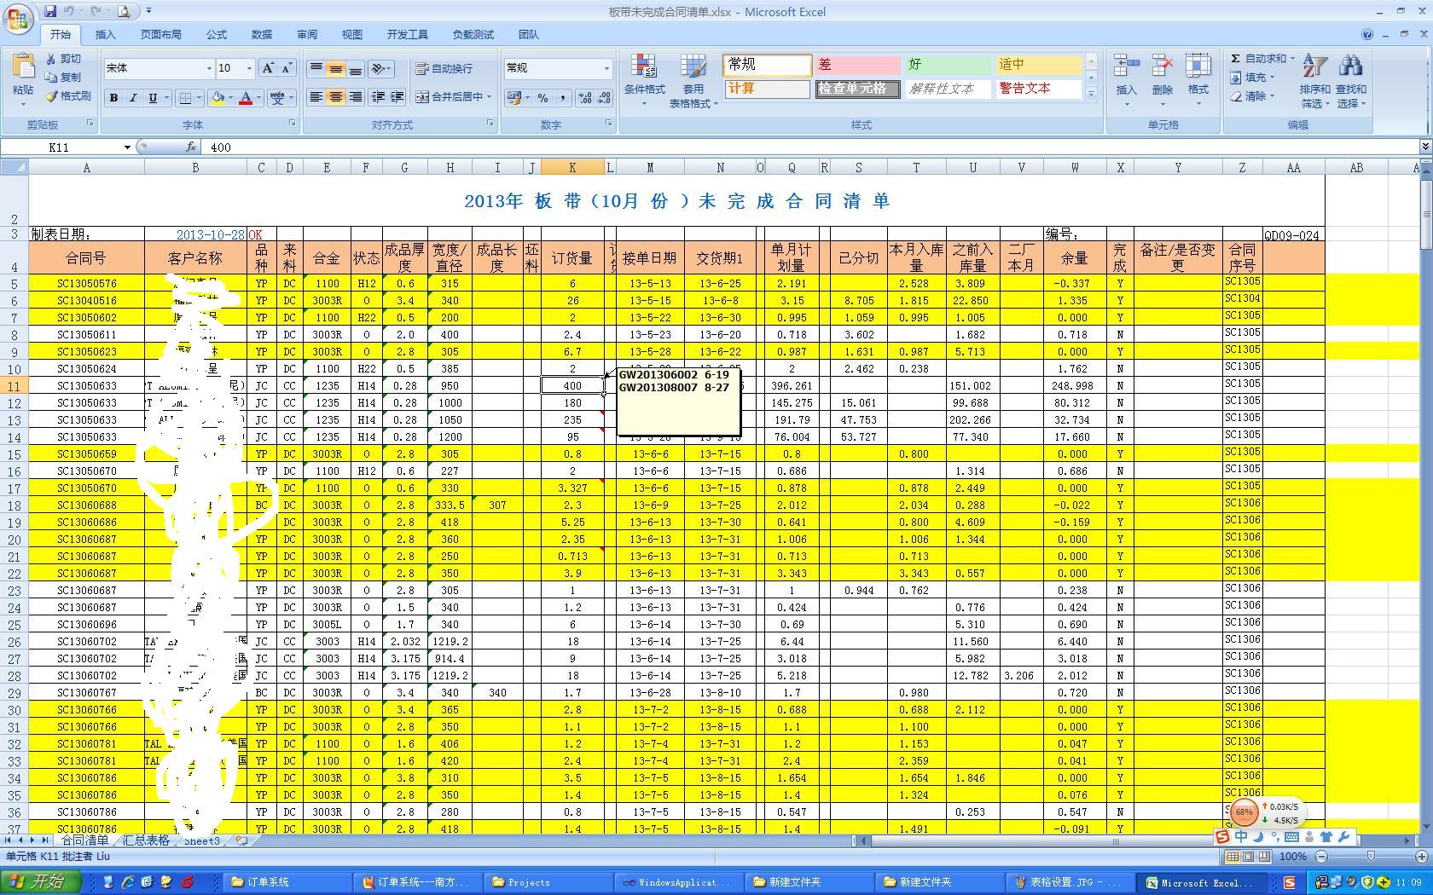Open Clear (清除) dropdown
The height and width of the screenshot is (895, 1433).
[1252, 96]
